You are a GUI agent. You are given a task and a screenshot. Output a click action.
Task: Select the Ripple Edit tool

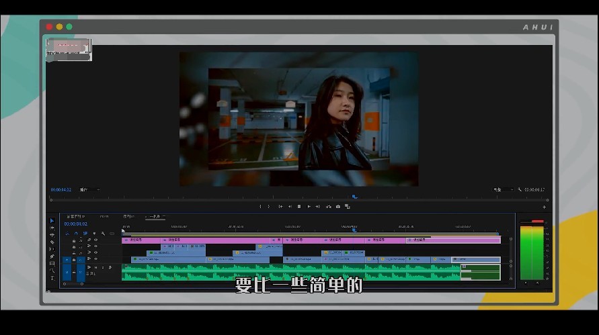click(x=52, y=235)
